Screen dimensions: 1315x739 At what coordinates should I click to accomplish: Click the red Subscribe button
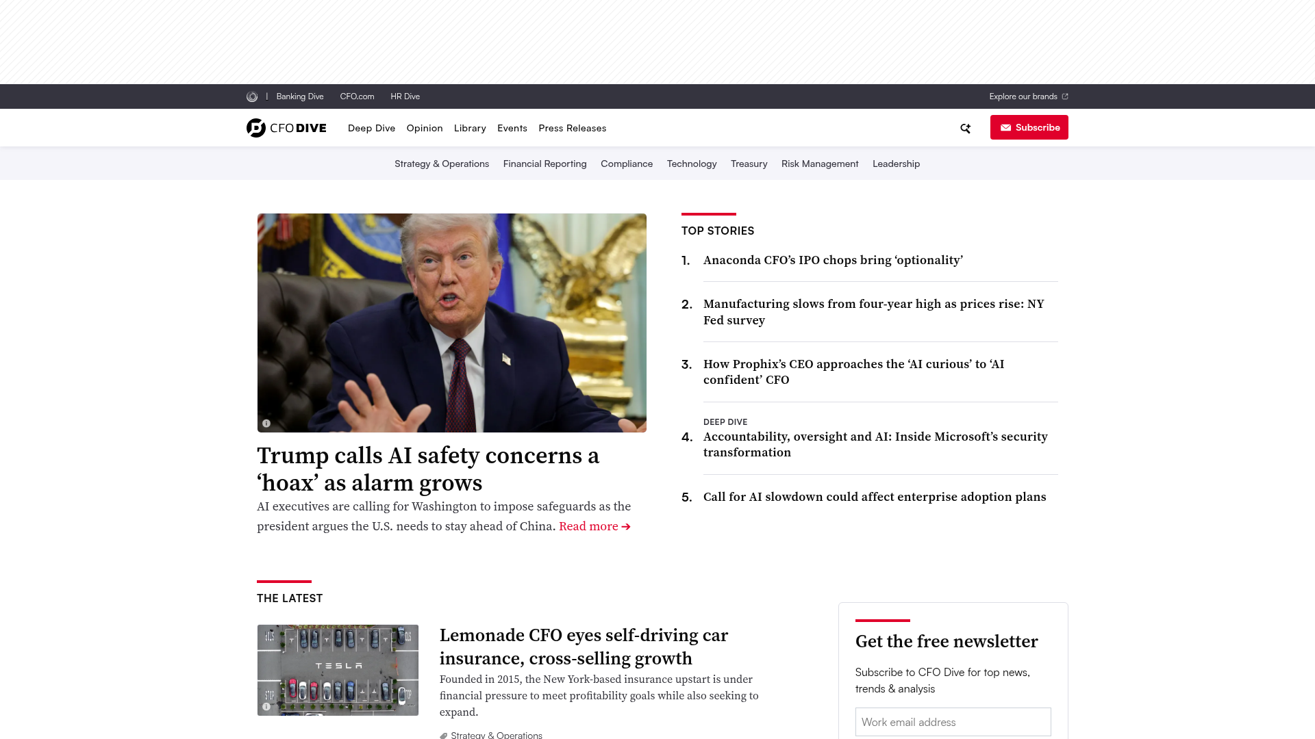(x=1029, y=127)
